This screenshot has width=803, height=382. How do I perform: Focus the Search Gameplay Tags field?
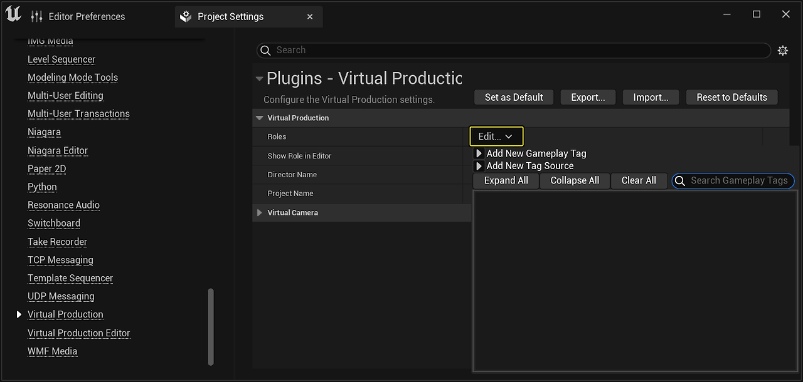(733, 181)
